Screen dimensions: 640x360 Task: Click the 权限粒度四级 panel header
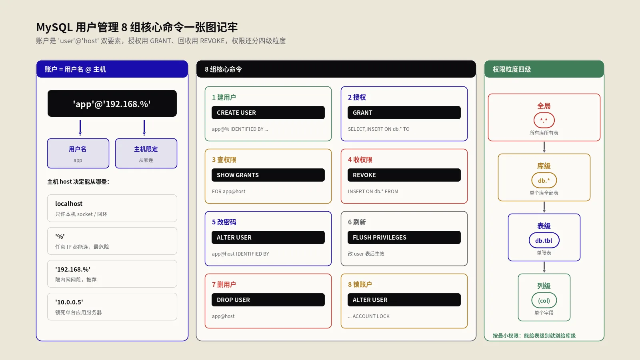(x=544, y=69)
